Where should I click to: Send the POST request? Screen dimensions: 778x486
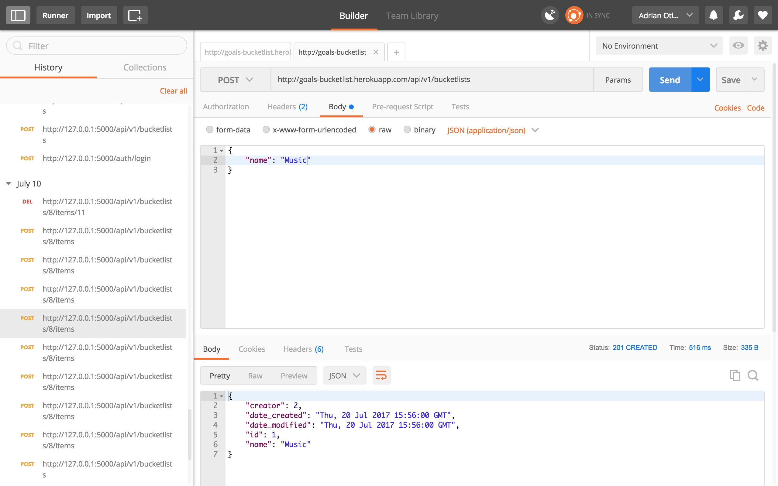(669, 79)
